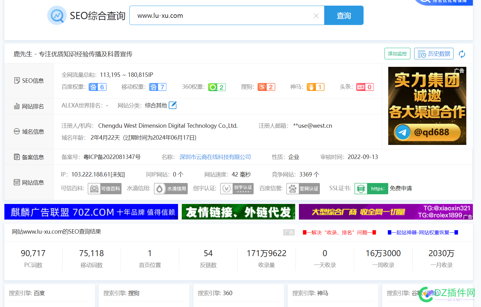Click the 水滴信用 badge
The height and width of the screenshot is (307, 481).
[171, 189]
